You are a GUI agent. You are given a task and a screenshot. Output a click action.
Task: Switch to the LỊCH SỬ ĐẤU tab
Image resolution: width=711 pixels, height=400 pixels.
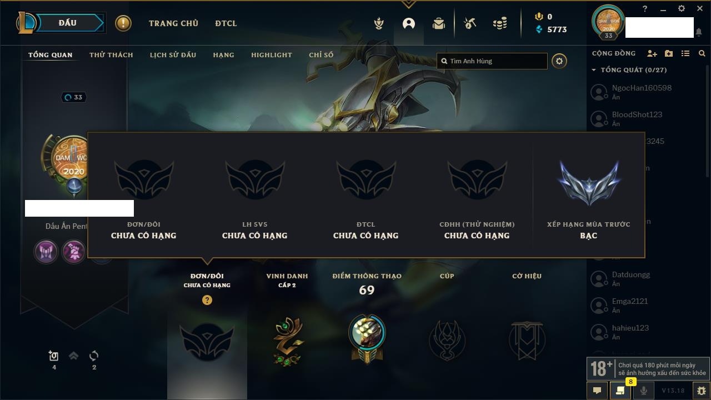[x=173, y=55]
